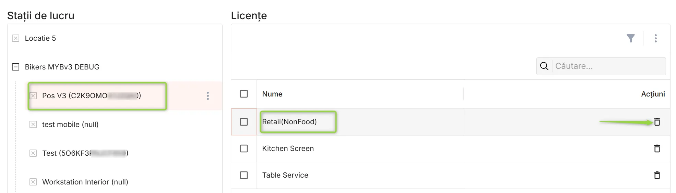Open the Pos V3 station three-dot menu

pyautogui.click(x=207, y=96)
